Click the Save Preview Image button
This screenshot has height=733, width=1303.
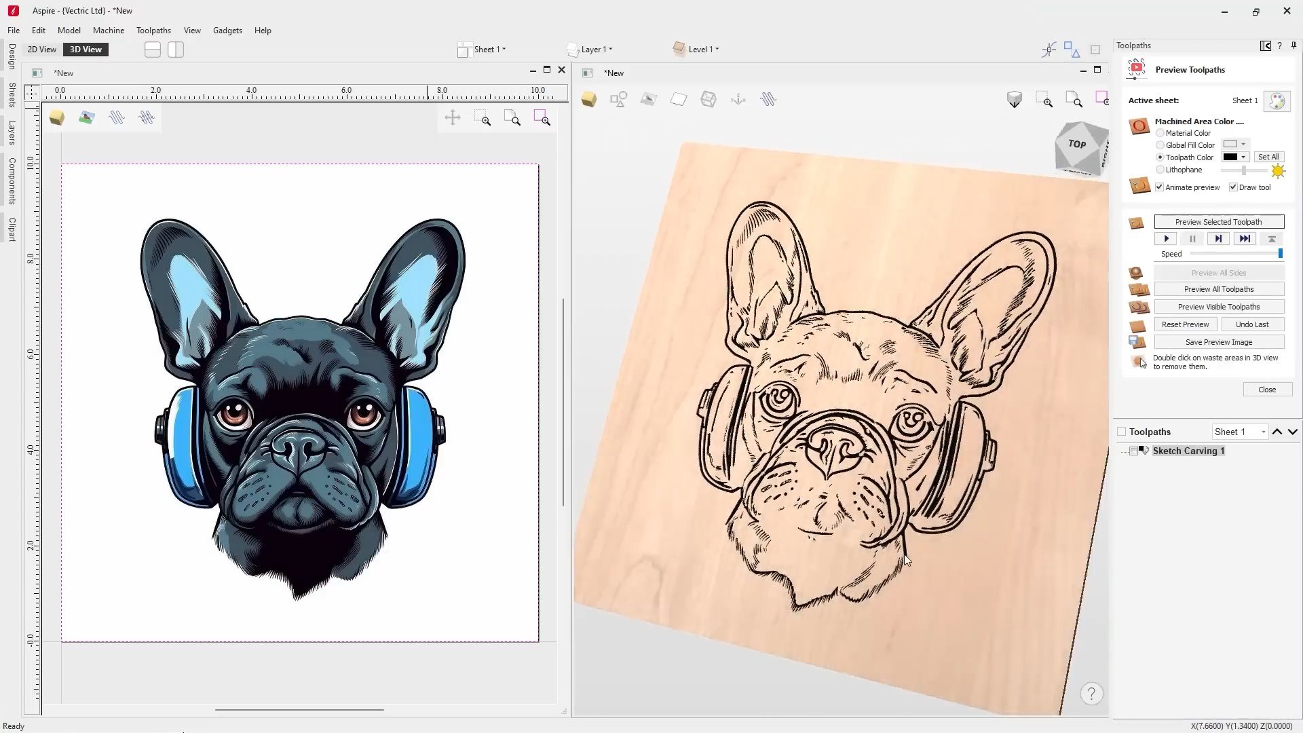1218,342
